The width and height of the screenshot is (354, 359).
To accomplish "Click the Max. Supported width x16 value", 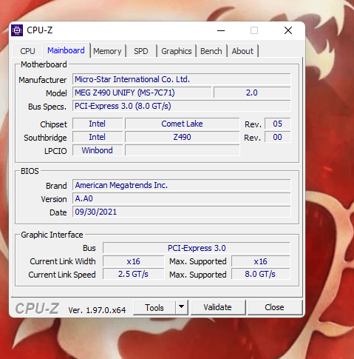I will point(261,261).
